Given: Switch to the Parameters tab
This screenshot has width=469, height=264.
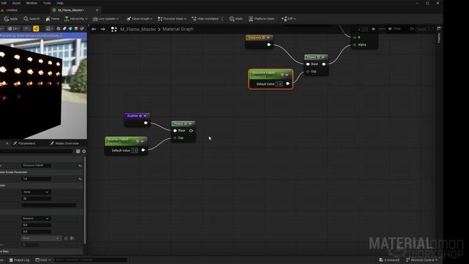Looking at the screenshot, I should pyautogui.click(x=24, y=144).
